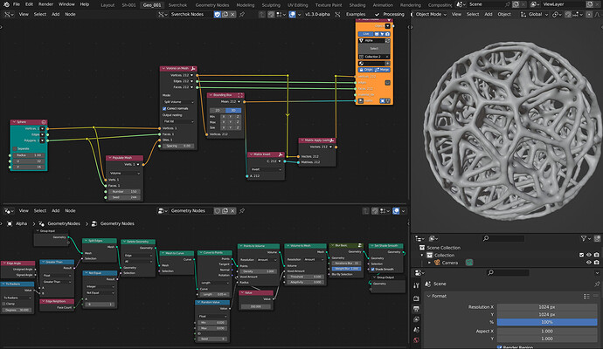Hide Collection in viewport with the eye icon
Screen dimensions: 603x349
click(x=589, y=255)
